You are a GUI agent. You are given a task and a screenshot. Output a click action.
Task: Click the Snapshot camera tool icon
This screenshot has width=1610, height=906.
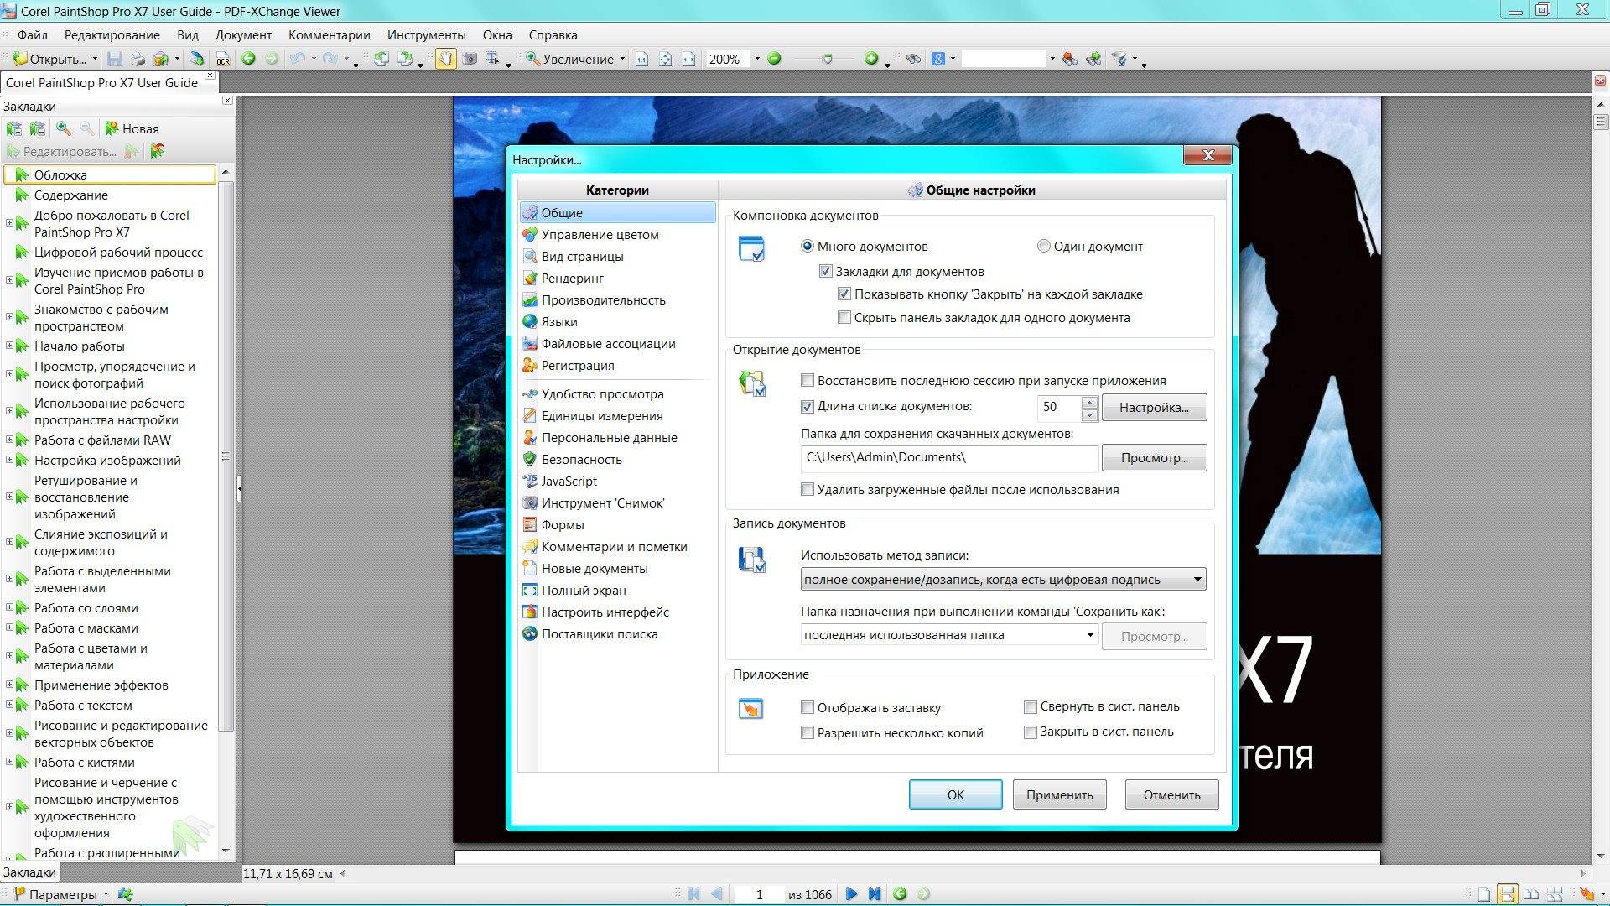pos(470,59)
